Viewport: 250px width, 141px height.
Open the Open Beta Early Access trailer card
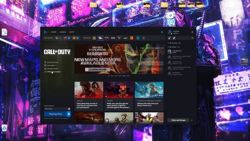click(89, 96)
